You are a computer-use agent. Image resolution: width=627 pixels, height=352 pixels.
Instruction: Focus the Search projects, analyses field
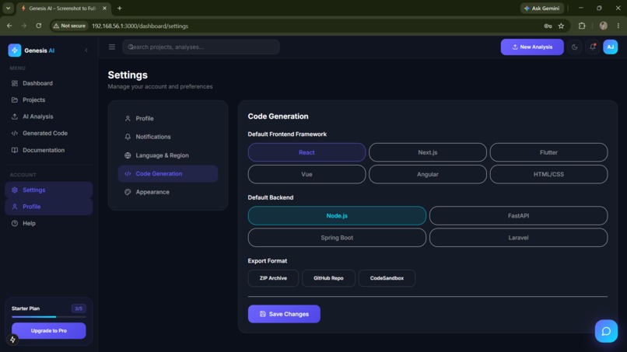coord(201,47)
